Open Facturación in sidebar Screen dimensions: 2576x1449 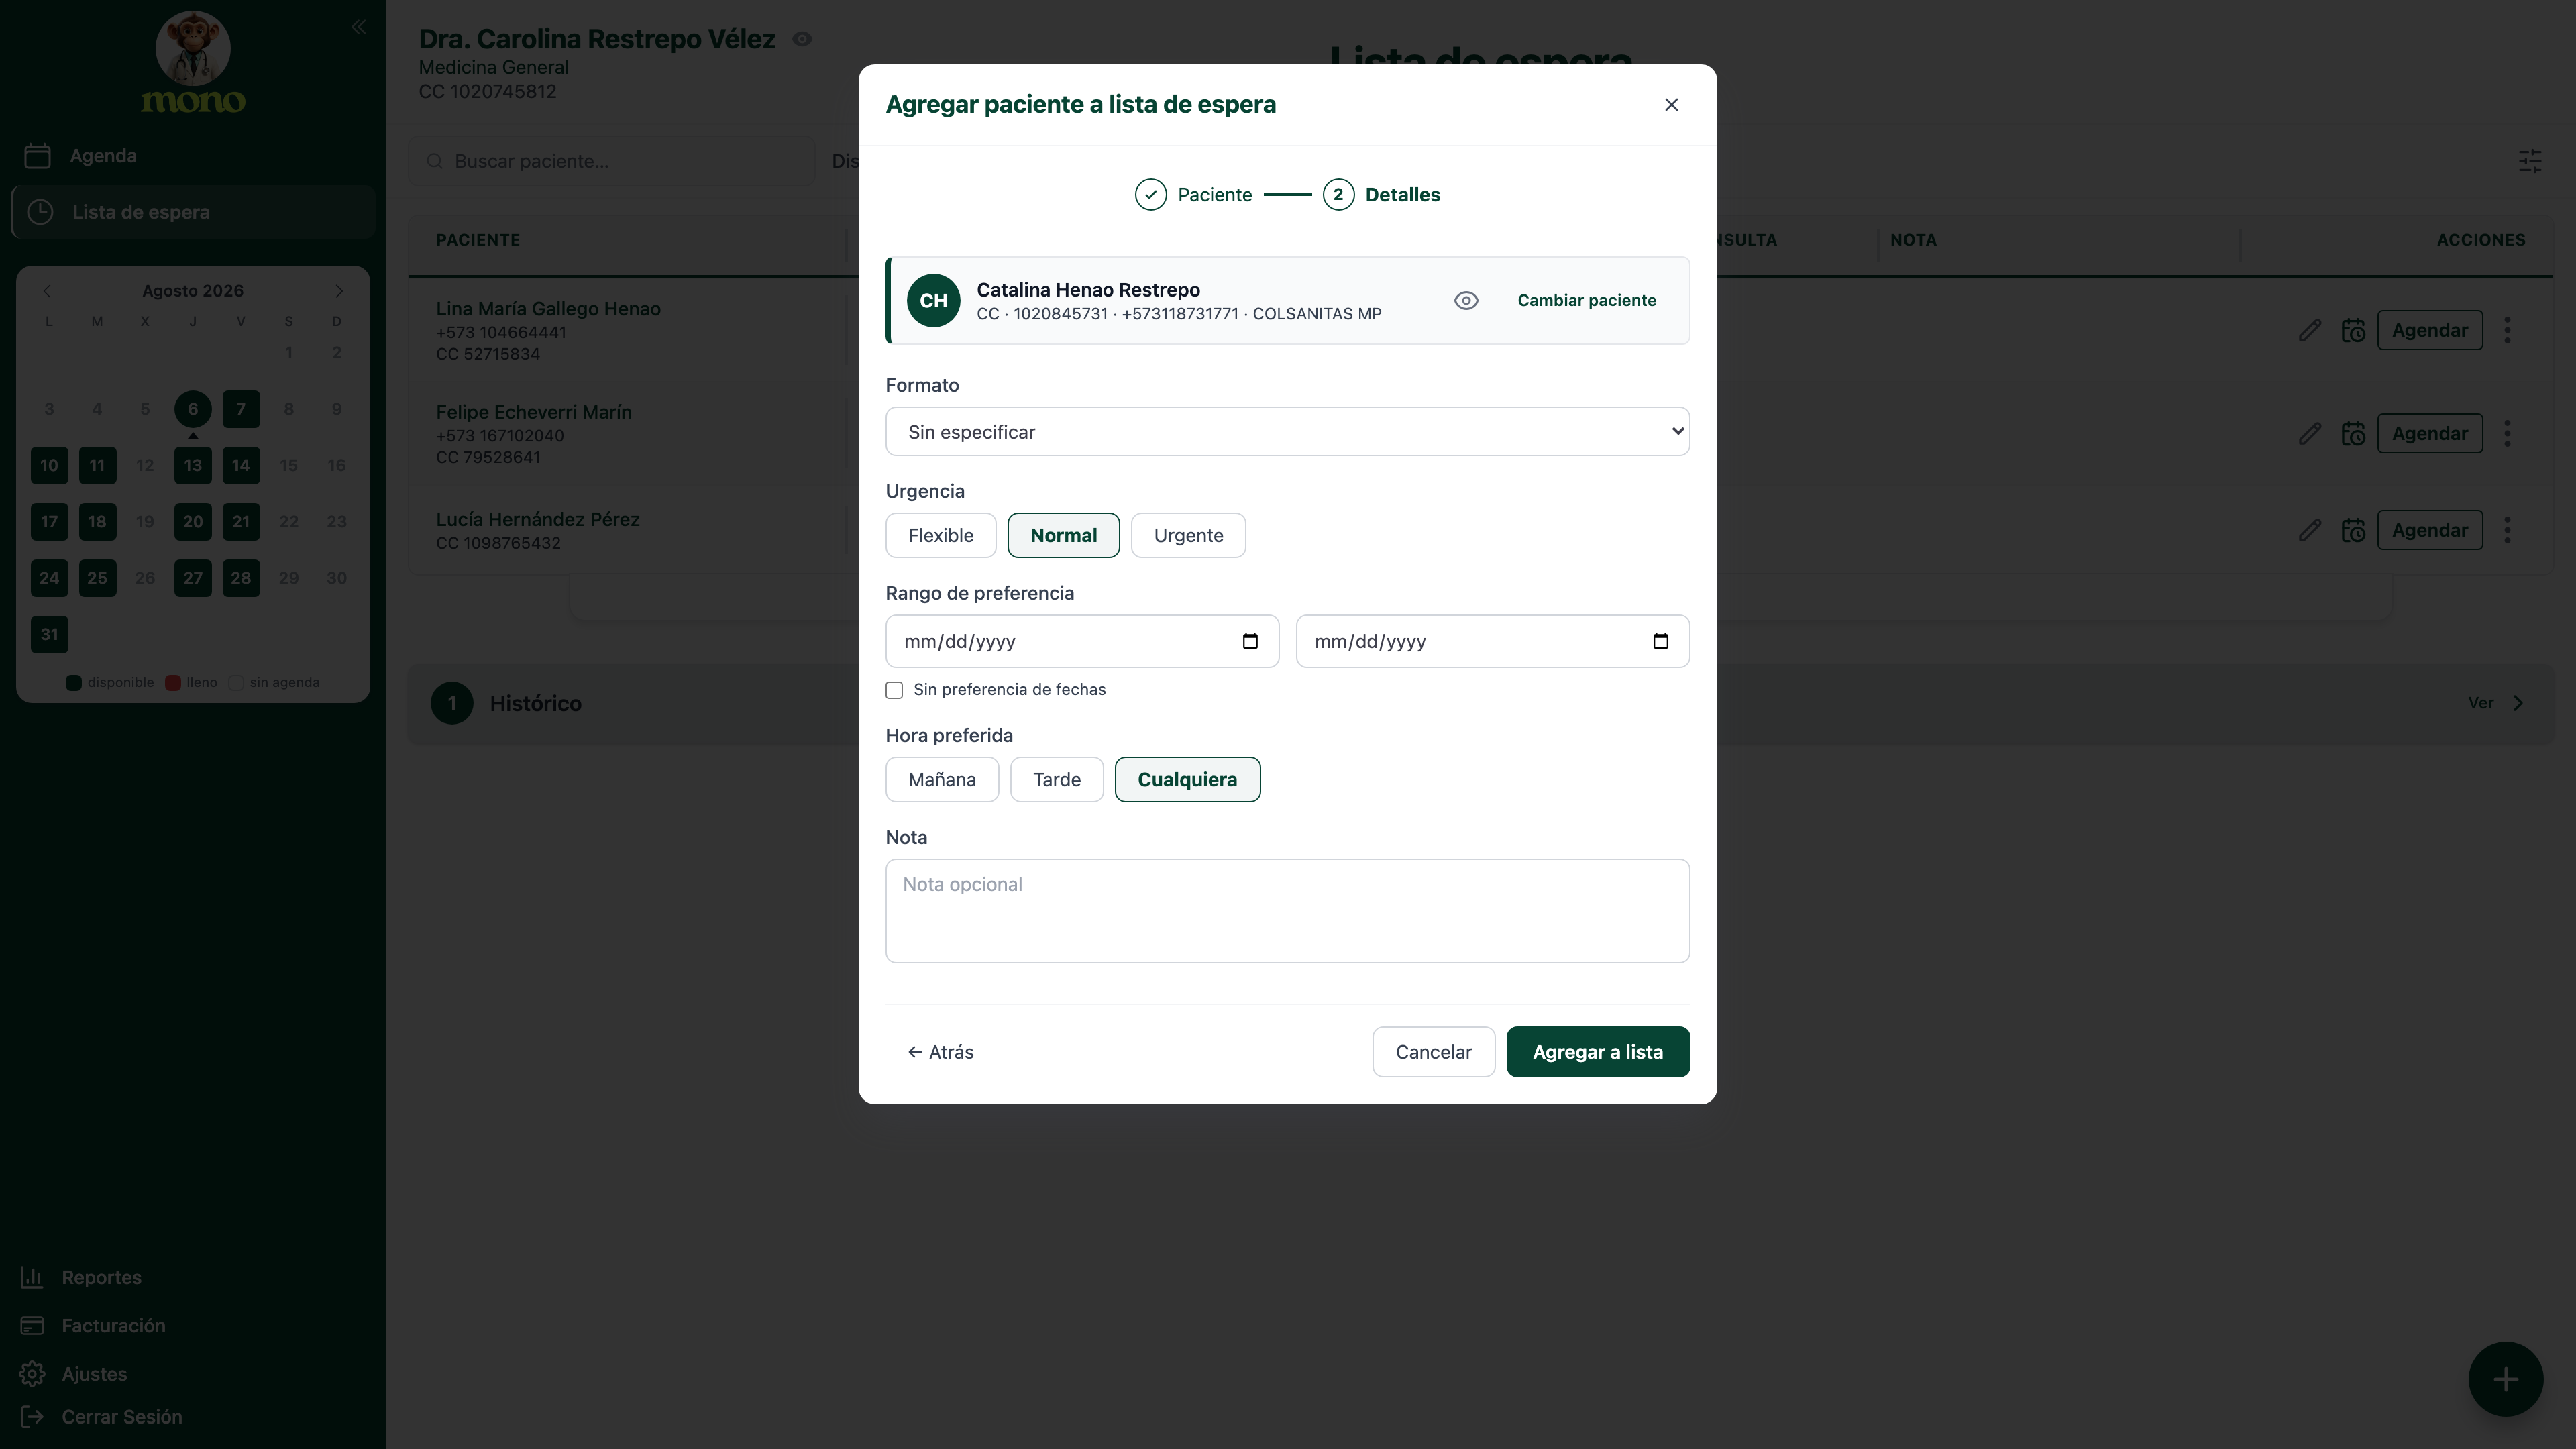(x=94, y=1325)
